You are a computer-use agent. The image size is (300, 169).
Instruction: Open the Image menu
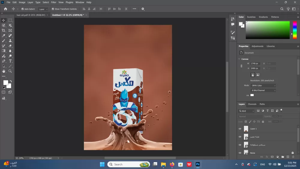[22, 2]
